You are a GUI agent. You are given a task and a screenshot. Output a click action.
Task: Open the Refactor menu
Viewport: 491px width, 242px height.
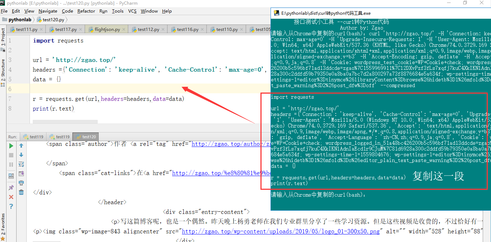point(86,11)
